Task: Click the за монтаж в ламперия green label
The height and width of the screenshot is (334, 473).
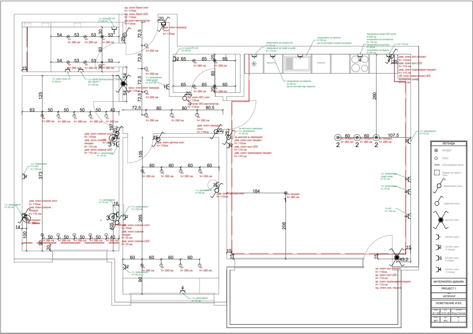Action: 250,128
